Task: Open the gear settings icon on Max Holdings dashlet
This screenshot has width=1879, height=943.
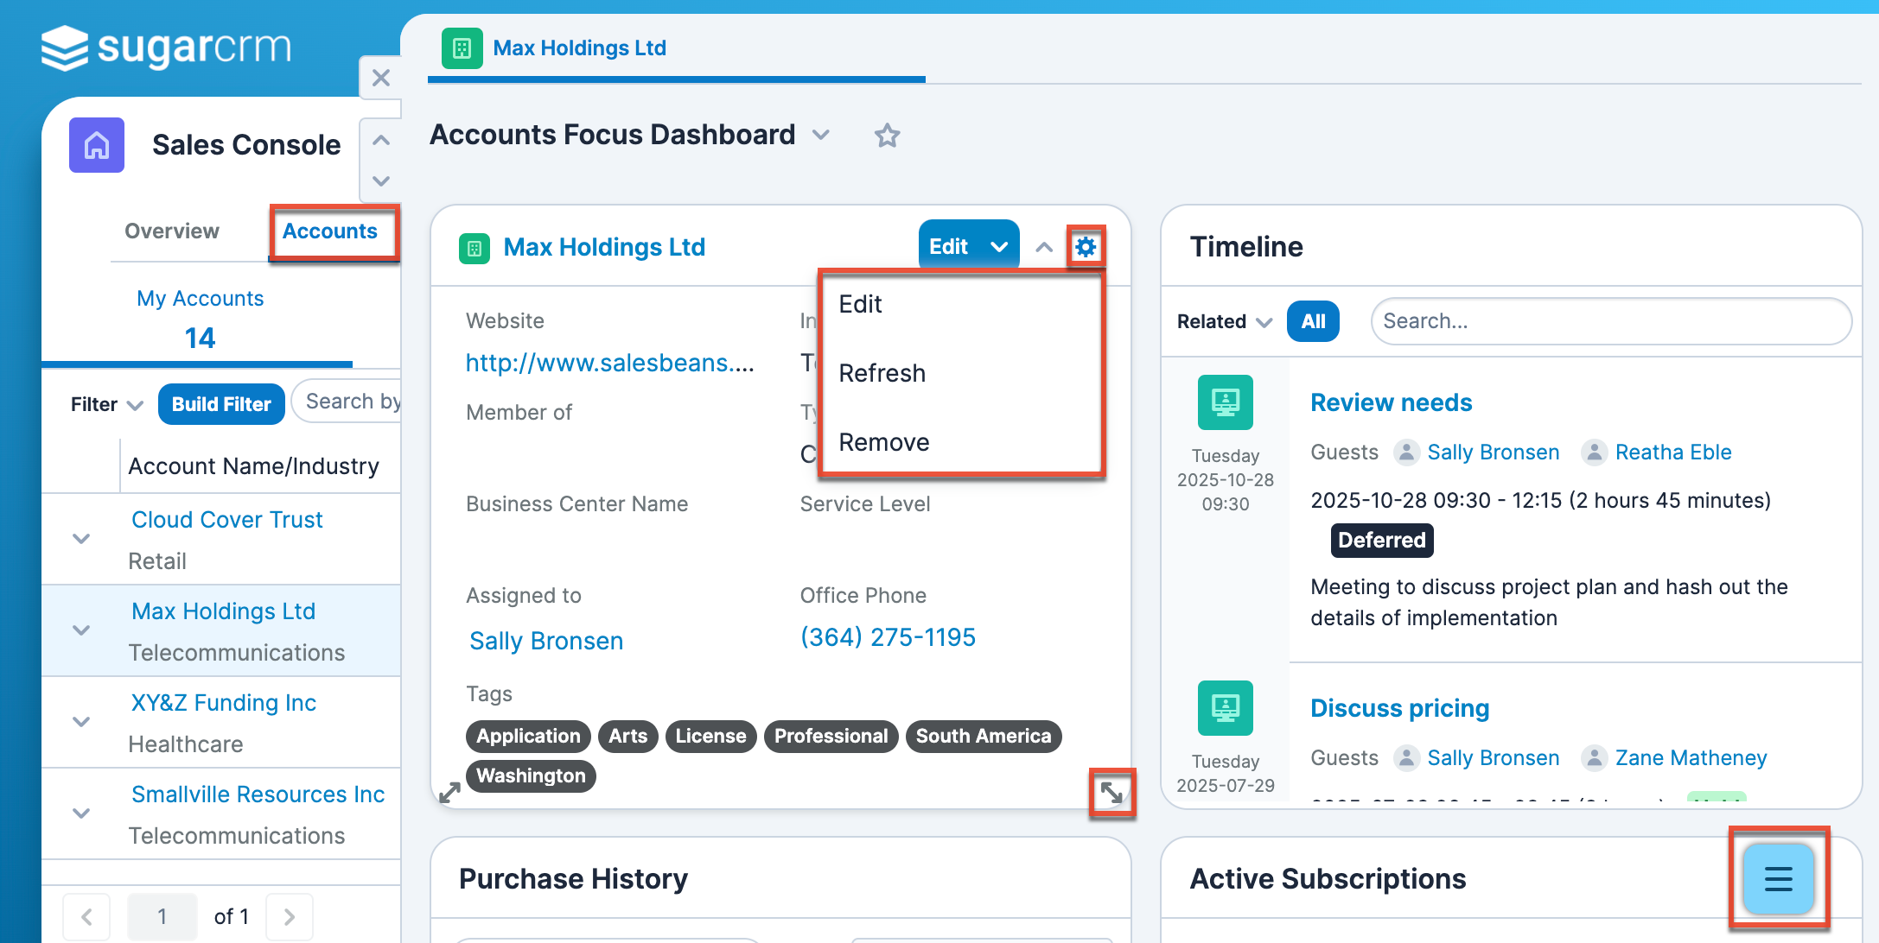Action: click(1086, 246)
